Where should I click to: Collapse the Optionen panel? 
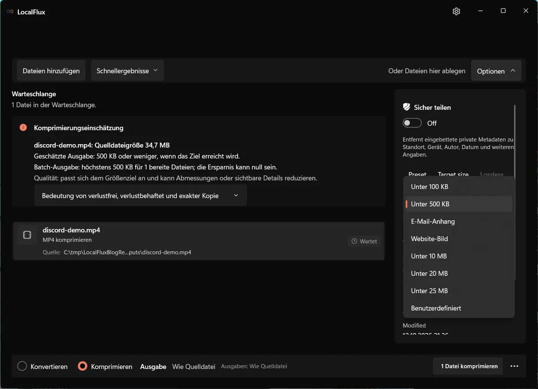click(496, 71)
